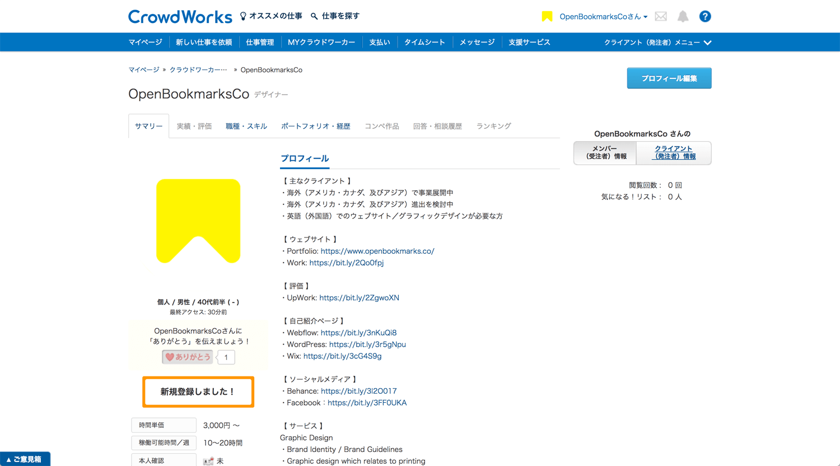Open メッセージ menu item
Viewport: 840px width, 466px height.
coord(477,43)
